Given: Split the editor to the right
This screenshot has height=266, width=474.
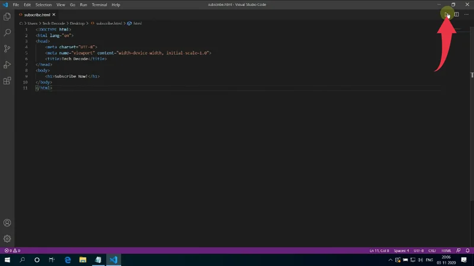Looking at the screenshot, I should coord(456,14).
